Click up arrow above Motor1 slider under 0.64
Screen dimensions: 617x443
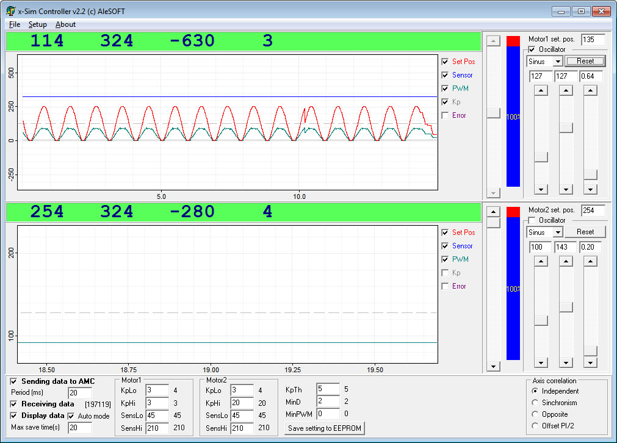coord(590,90)
